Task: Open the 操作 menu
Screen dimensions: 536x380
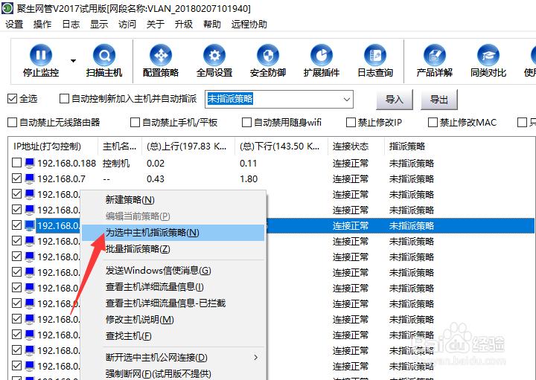Action: pyautogui.click(x=42, y=25)
